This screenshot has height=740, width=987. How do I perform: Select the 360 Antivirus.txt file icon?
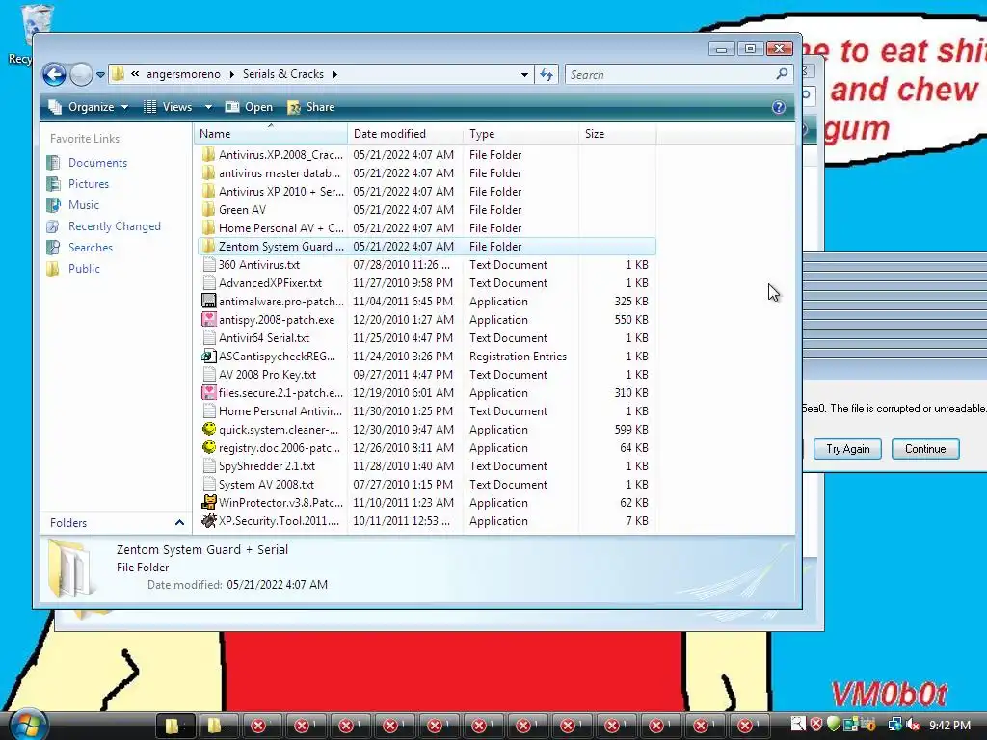click(x=208, y=265)
